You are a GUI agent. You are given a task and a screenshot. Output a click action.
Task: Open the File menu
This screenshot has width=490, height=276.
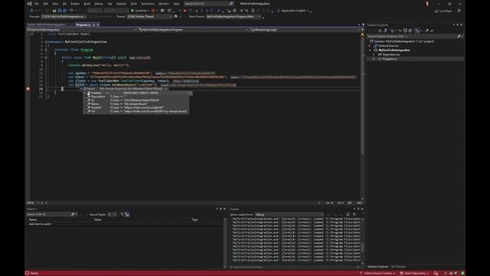tap(37, 4)
